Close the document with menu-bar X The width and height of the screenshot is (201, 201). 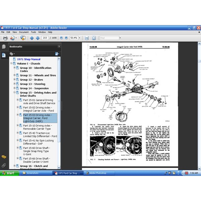[x=199, y=32]
